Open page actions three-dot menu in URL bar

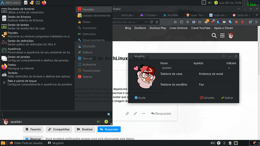(x=146, y=22)
